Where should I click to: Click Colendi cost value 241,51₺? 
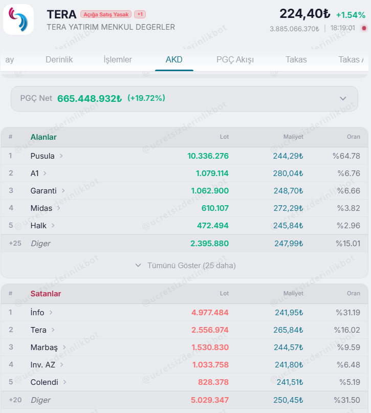290,382
